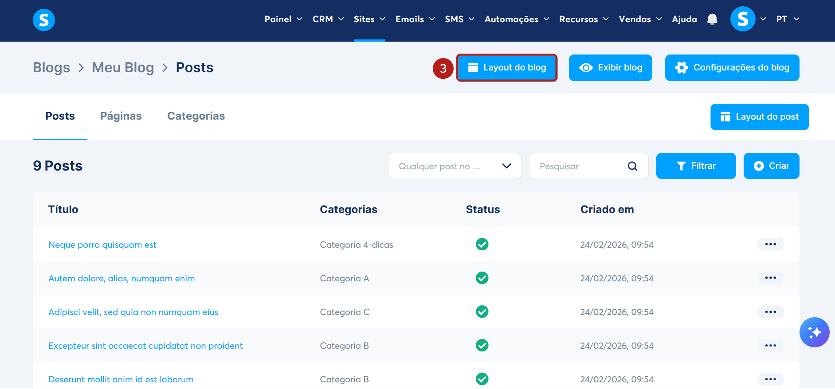Click the 'Categoria A' cell
This screenshot has width=835, height=389.
tap(345, 278)
